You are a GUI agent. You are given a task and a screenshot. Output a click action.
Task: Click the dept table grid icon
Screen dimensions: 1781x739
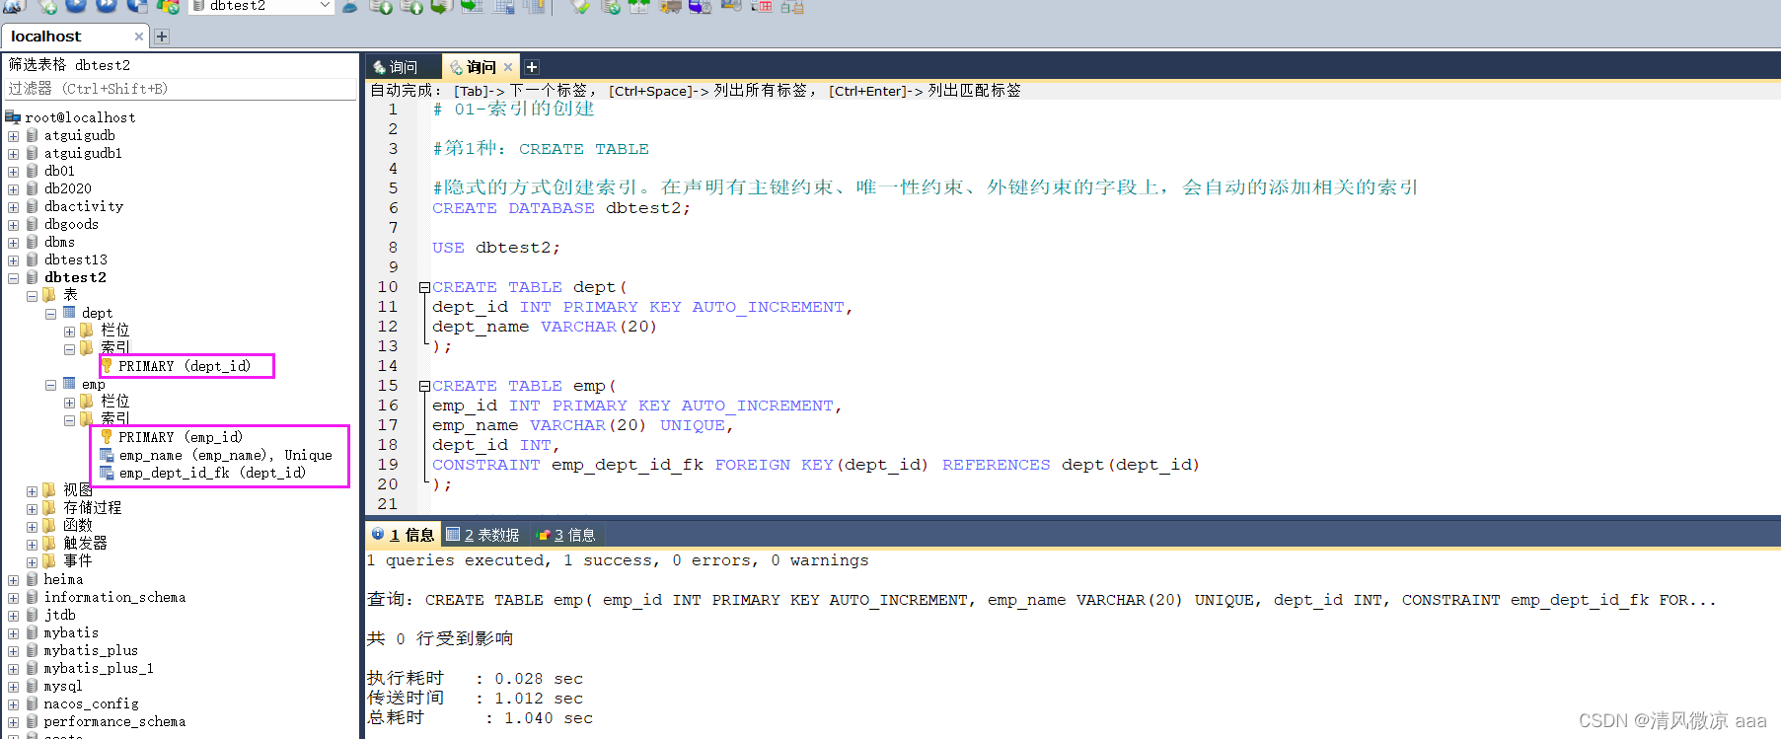click(x=69, y=312)
